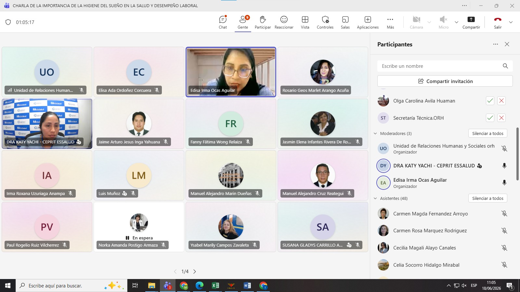Screen dimensions: 520x292
Task: Click Silenciar a todos for Asistentes
Action: (x=487, y=198)
